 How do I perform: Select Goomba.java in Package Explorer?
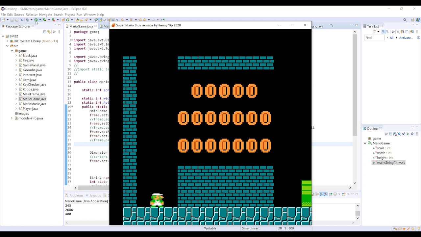32,70
